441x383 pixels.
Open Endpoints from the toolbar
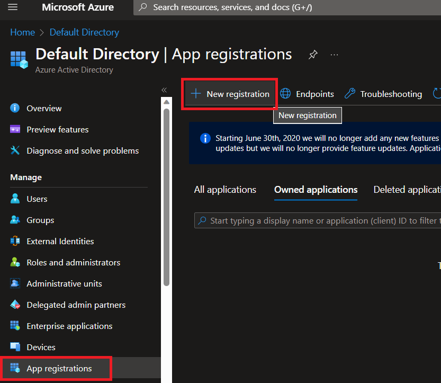click(307, 94)
